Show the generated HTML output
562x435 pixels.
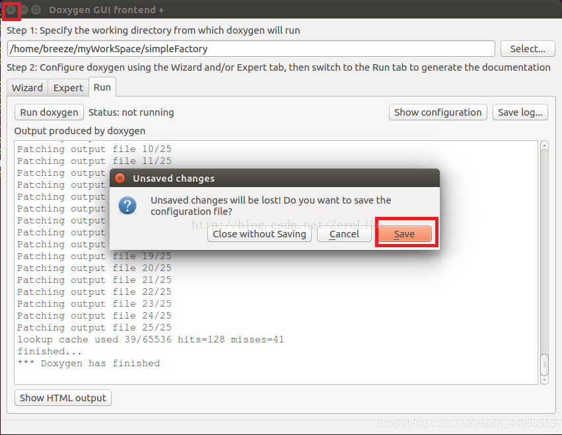62,397
